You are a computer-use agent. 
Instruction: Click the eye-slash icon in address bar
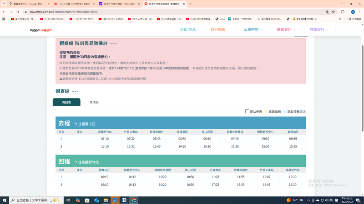pyautogui.click(x=327, y=12)
